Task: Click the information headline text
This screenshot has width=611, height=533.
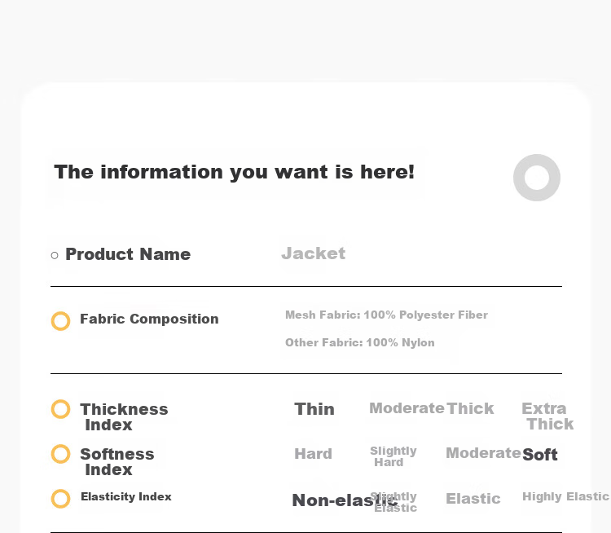Action: pos(234,172)
